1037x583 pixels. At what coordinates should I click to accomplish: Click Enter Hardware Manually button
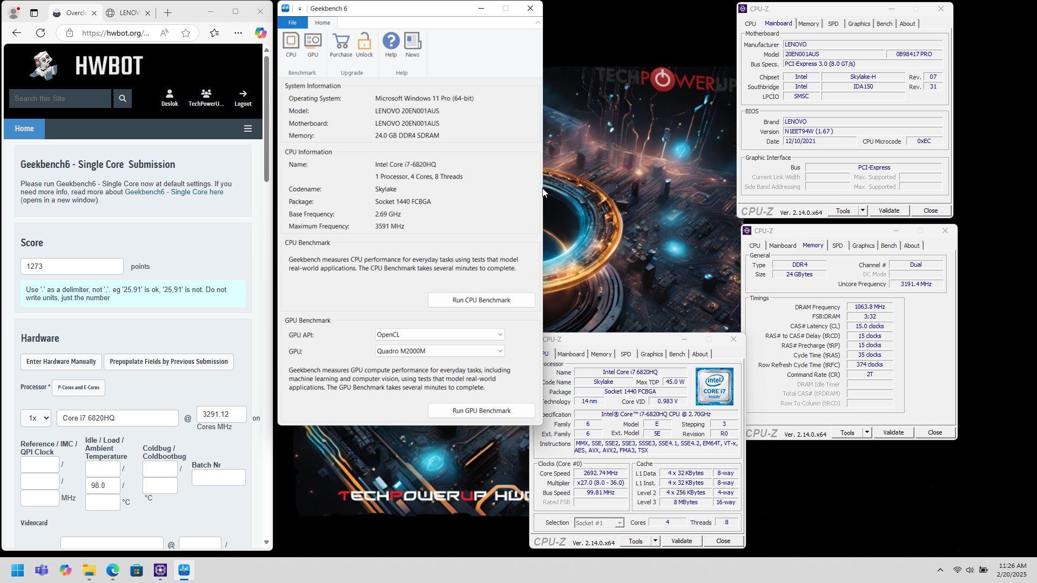(61, 362)
